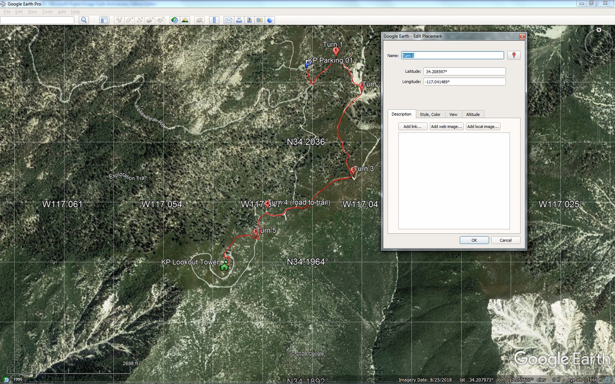Viewport: 615px width, 384px height.
Task: Toggle the sidebar panel icon
Action: click(x=104, y=20)
